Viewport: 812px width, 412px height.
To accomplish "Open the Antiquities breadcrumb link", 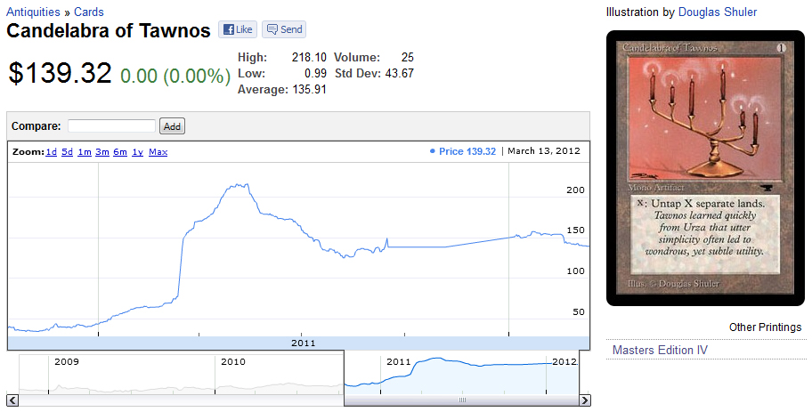I will pyautogui.click(x=34, y=12).
